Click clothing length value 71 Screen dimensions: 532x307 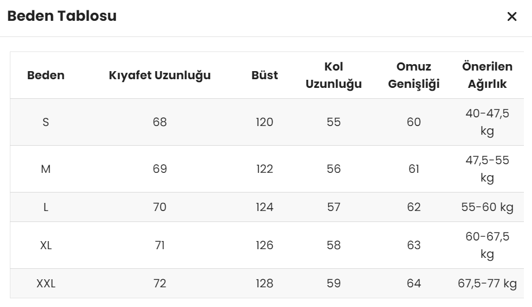(x=160, y=245)
